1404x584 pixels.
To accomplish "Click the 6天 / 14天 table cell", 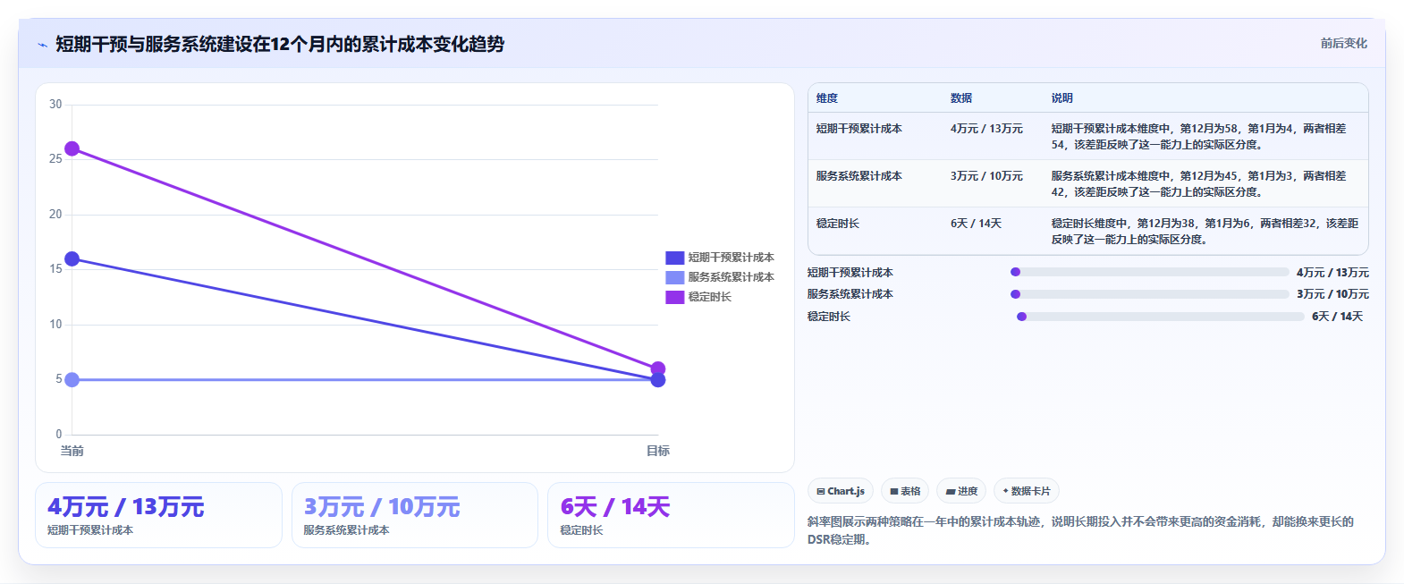I will tap(976, 224).
